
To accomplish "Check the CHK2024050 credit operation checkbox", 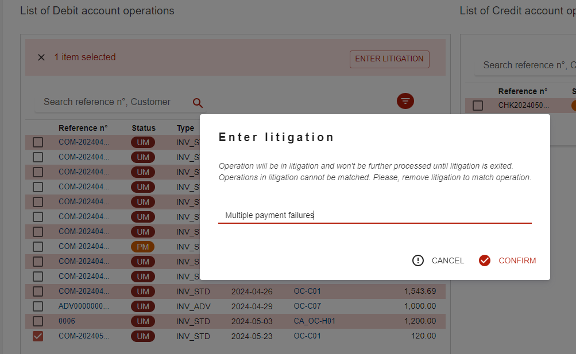I will 478,106.
